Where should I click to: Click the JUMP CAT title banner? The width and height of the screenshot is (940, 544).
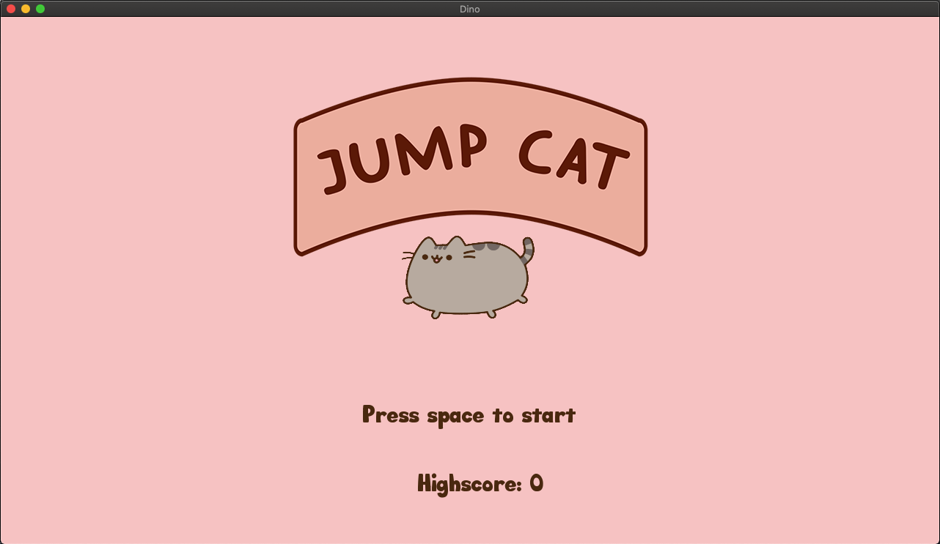coord(470,167)
